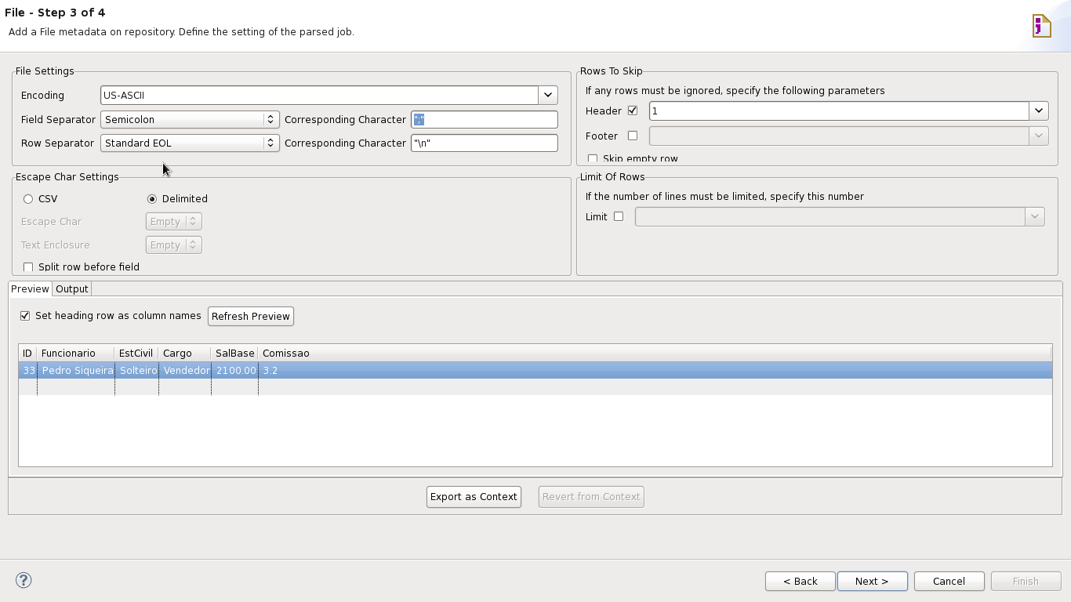
Task: Toggle the Header rows checkbox
Action: (x=633, y=111)
